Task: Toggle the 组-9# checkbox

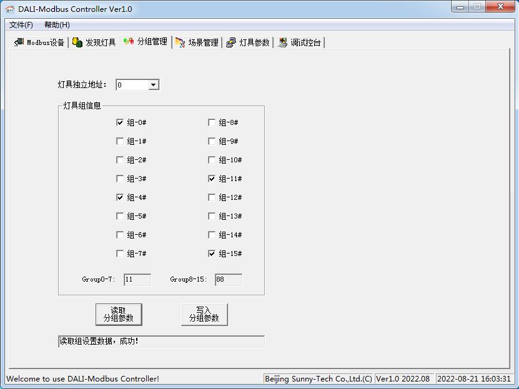Action: 212,141
